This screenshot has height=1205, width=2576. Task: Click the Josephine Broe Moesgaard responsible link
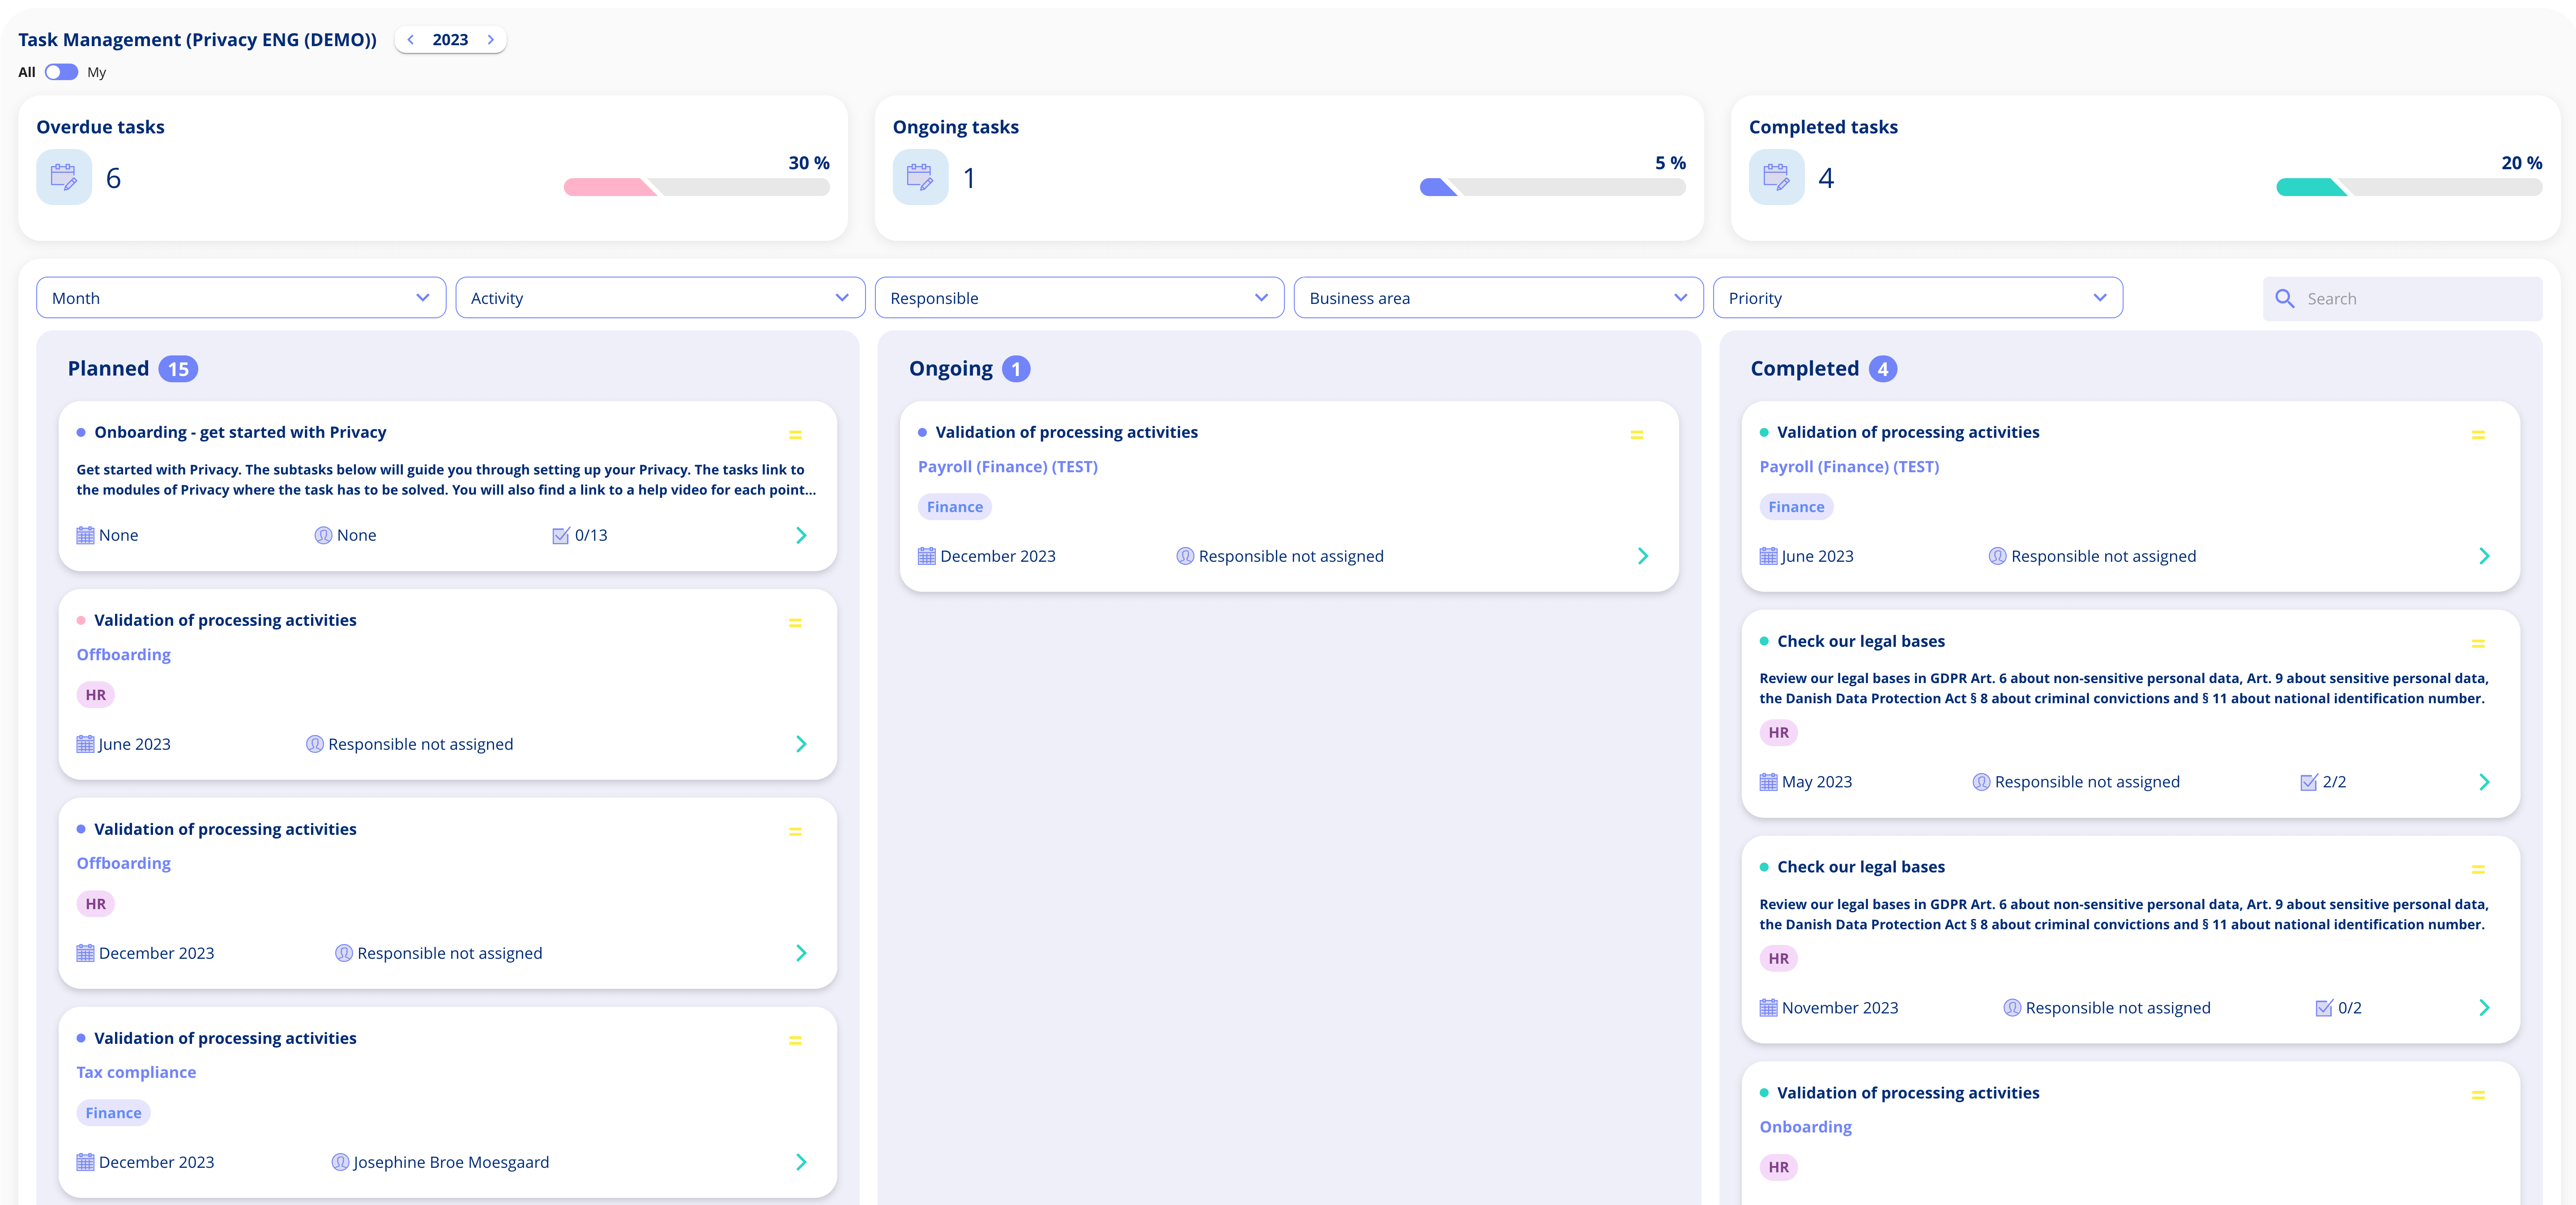(x=450, y=1162)
